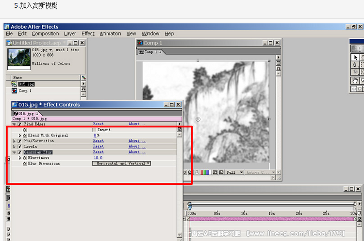This screenshot has width=364, height=241.
Task: Reset the Find Edges effect
Action: 99,124
